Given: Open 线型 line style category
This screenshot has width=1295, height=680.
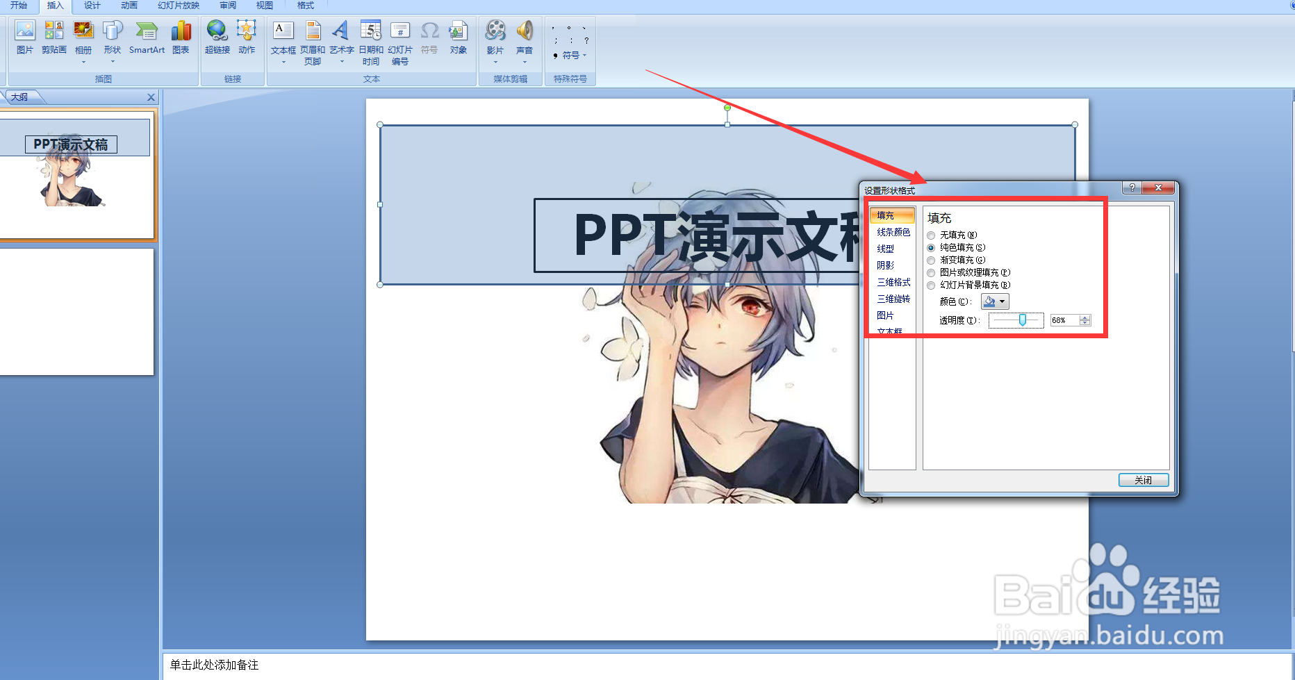Looking at the screenshot, I should coord(886,249).
